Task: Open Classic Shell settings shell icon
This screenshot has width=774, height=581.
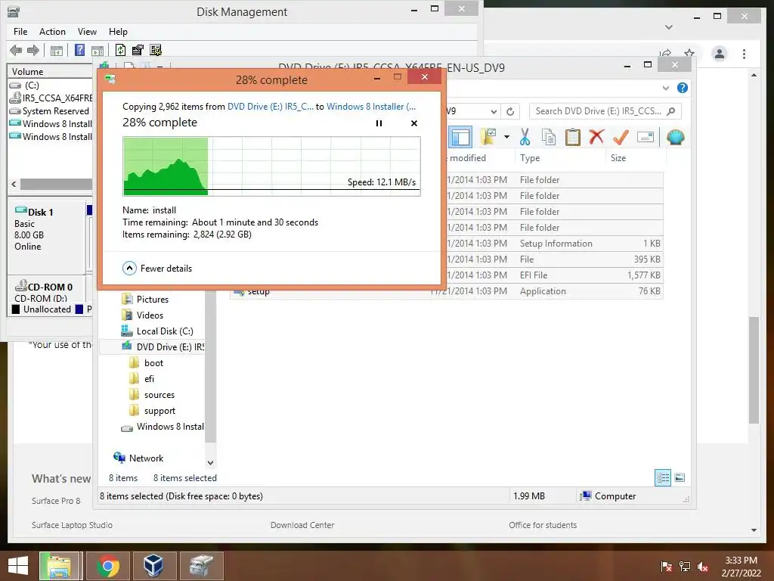Action: coord(675,137)
